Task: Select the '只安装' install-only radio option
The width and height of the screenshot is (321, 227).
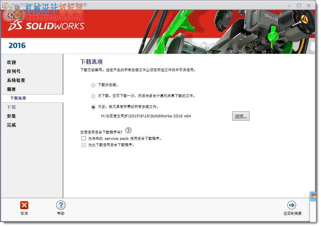Action: 93,107
